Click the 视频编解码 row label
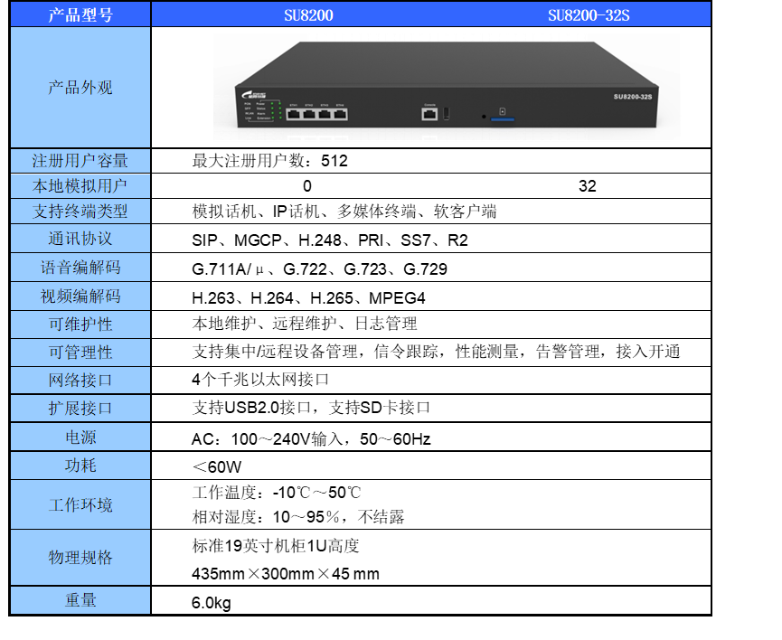Screen dimensions: 782x640 (80, 296)
